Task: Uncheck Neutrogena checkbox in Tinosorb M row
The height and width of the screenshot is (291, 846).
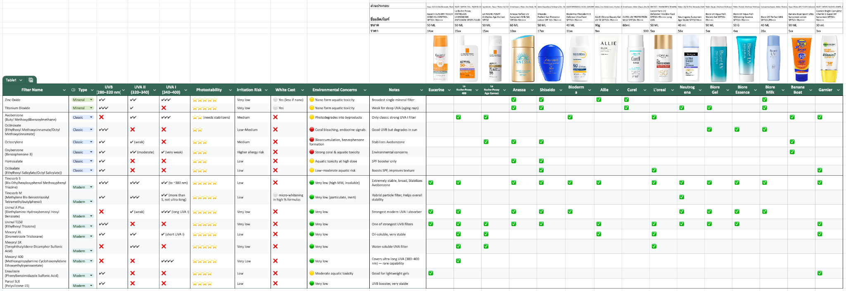Action: click(x=682, y=197)
